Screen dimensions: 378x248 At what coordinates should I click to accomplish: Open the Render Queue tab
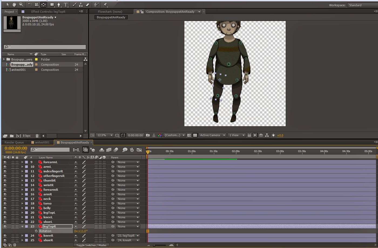pos(14,142)
